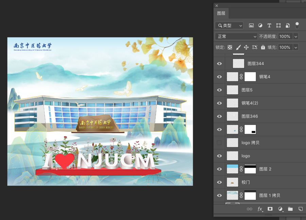Filter layers by adjustment layers icon
Viewport: 306px width, 220px height.
coord(260,26)
